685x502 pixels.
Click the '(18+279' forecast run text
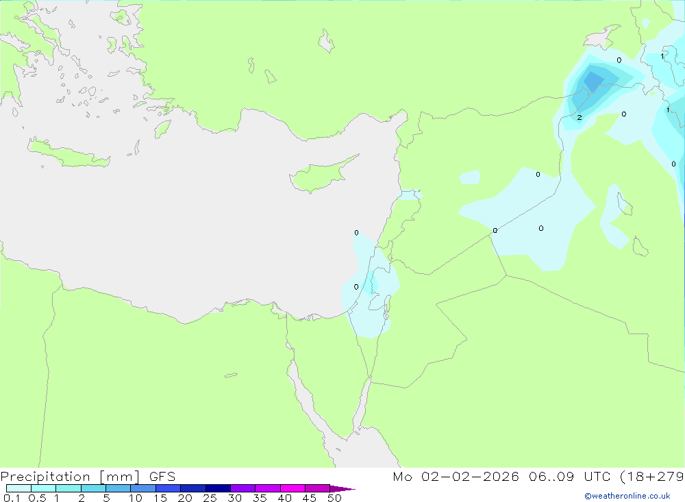click(x=652, y=477)
